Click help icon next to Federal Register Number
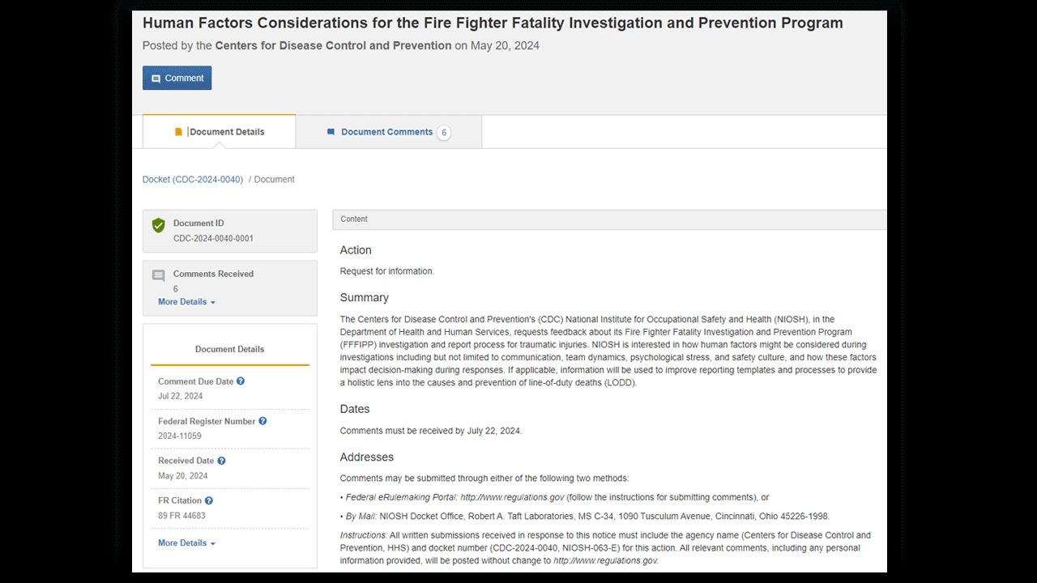Screen dimensions: 1037x583 (x=262, y=421)
